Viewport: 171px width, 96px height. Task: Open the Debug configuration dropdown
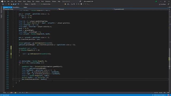[27, 4]
